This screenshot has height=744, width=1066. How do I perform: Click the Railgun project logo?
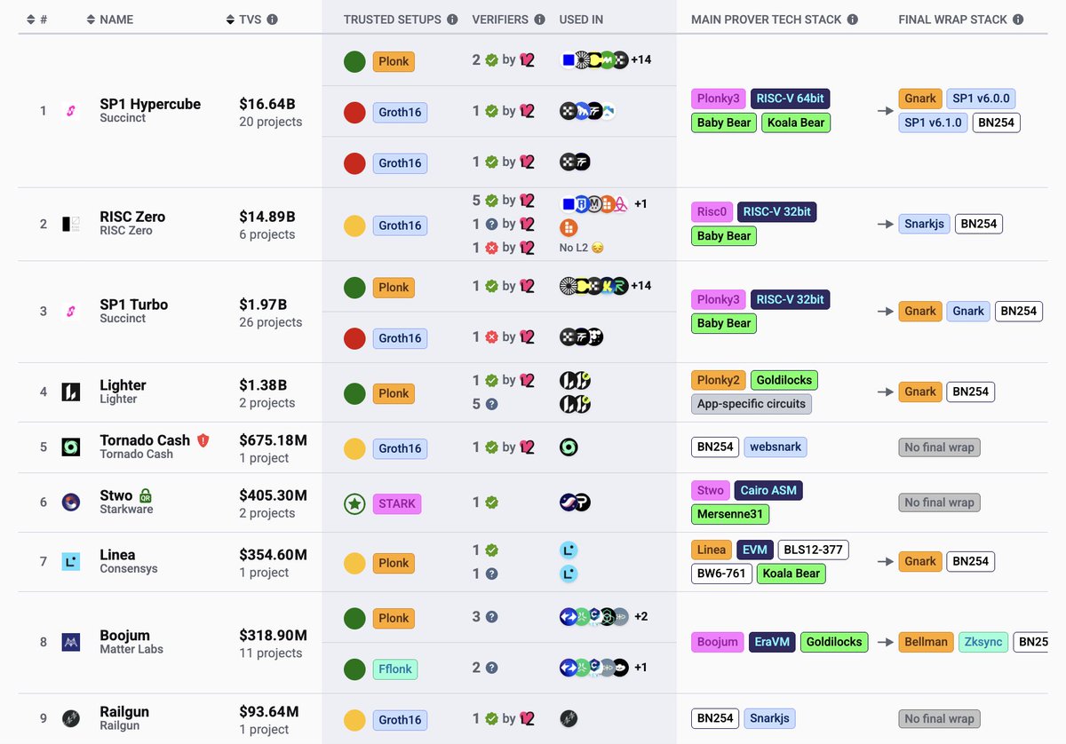click(x=71, y=718)
